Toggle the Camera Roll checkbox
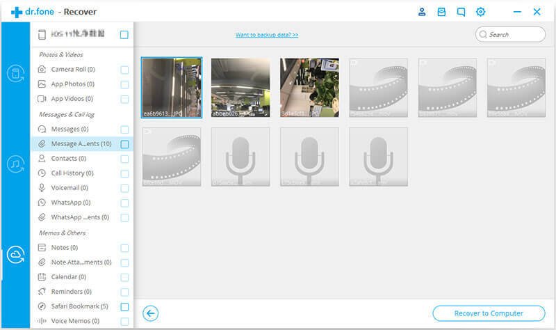Screen dimensions: 556x330 point(124,70)
